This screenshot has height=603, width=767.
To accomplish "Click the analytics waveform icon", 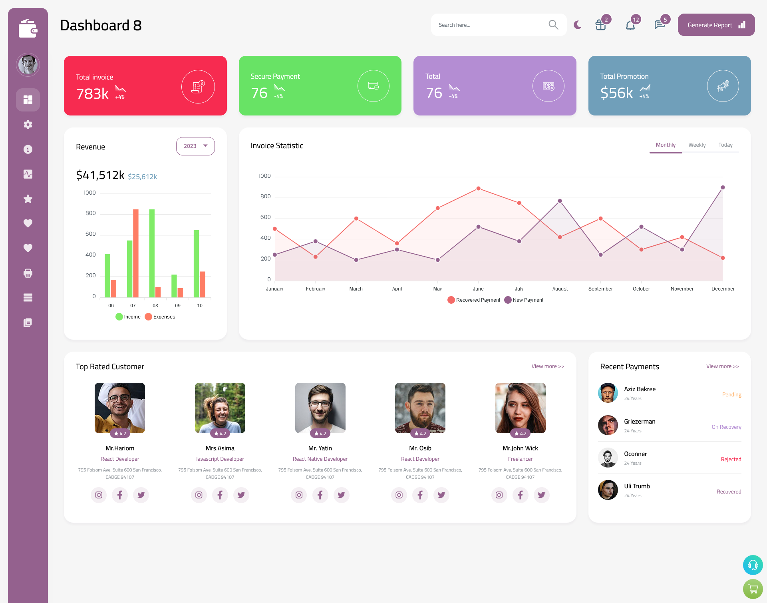I will pos(28,174).
